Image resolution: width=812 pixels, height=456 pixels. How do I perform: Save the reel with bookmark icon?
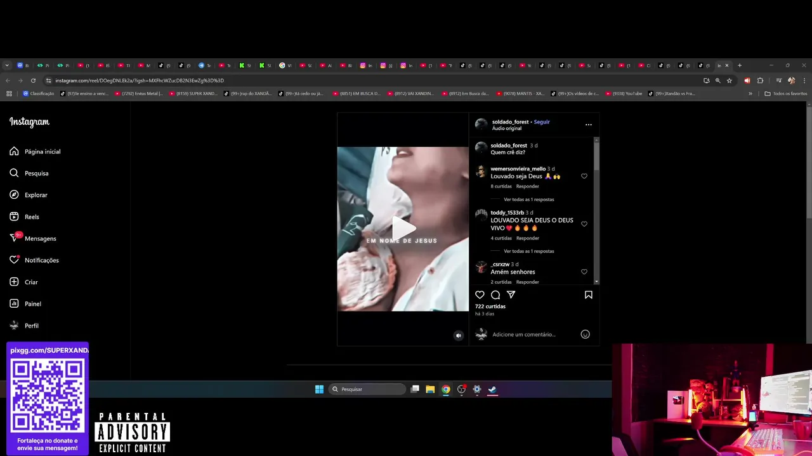click(589, 294)
